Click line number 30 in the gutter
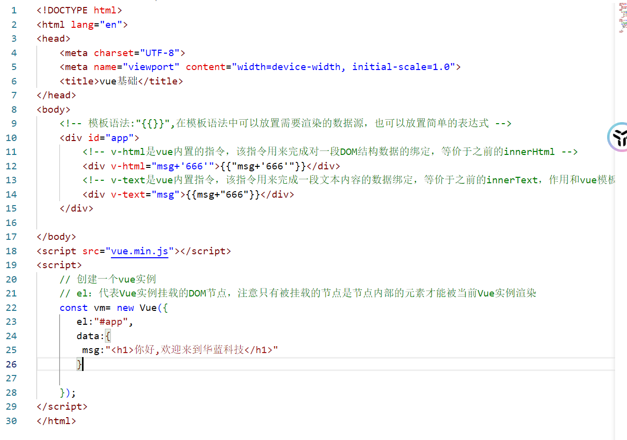627x440 pixels. click(x=11, y=421)
